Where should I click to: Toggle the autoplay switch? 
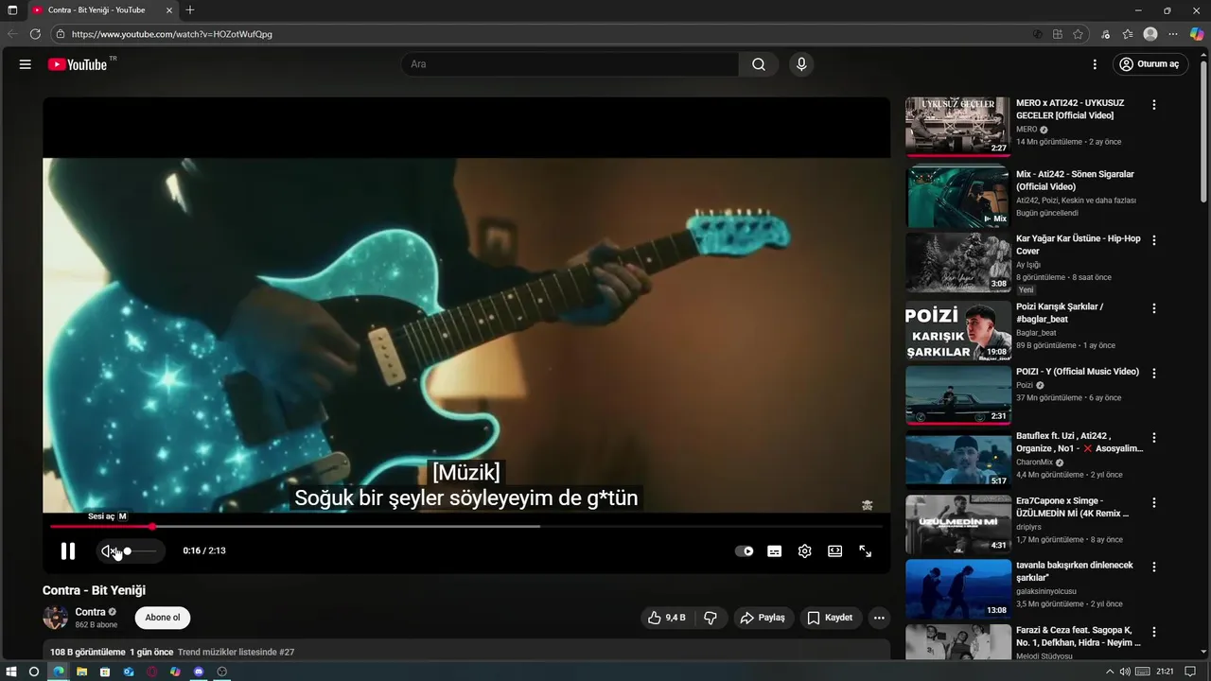click(745, 551)
